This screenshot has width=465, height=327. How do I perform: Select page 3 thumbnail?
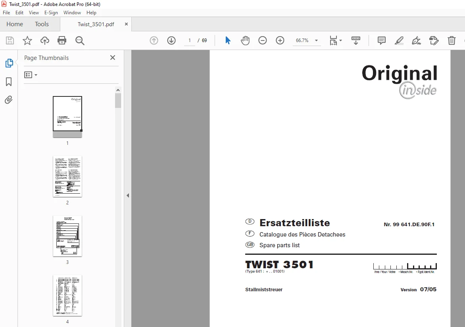tap(67, 236)
